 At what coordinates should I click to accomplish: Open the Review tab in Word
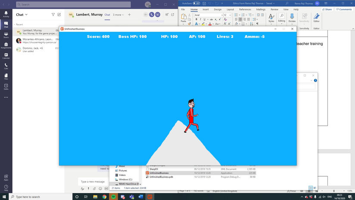pos(274,9)
